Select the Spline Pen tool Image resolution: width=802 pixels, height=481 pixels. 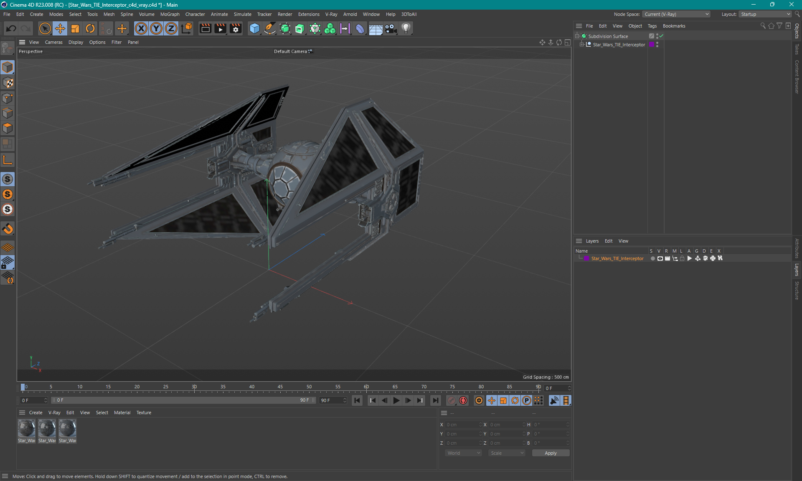pos(270,28)
